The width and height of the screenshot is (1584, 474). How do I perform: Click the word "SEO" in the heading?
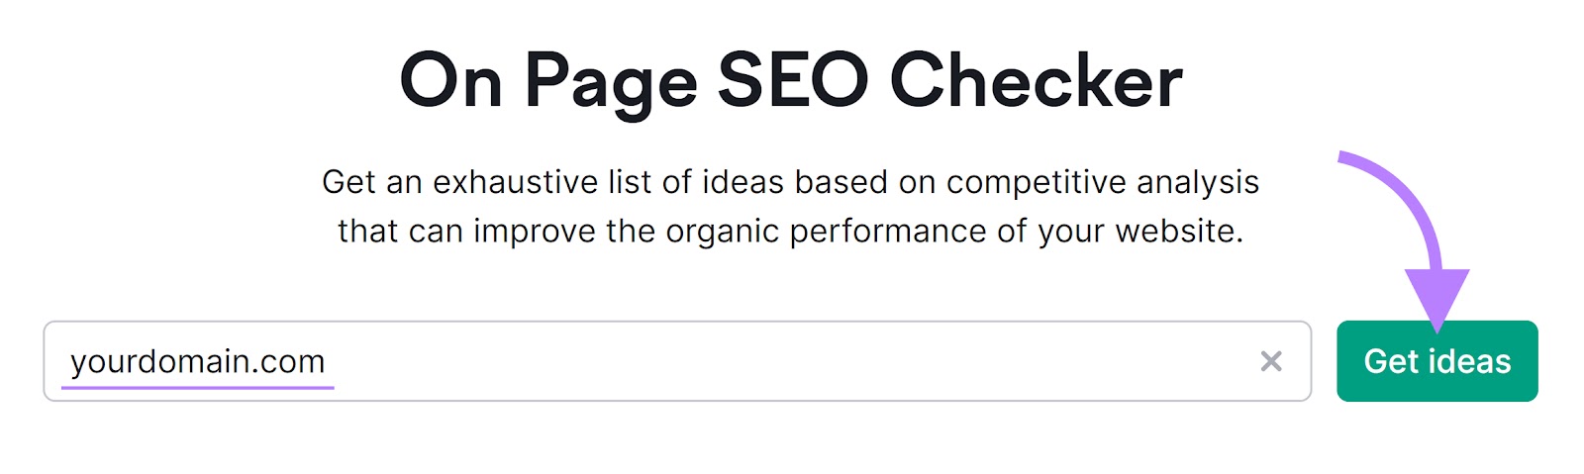(x=792, y=80)
